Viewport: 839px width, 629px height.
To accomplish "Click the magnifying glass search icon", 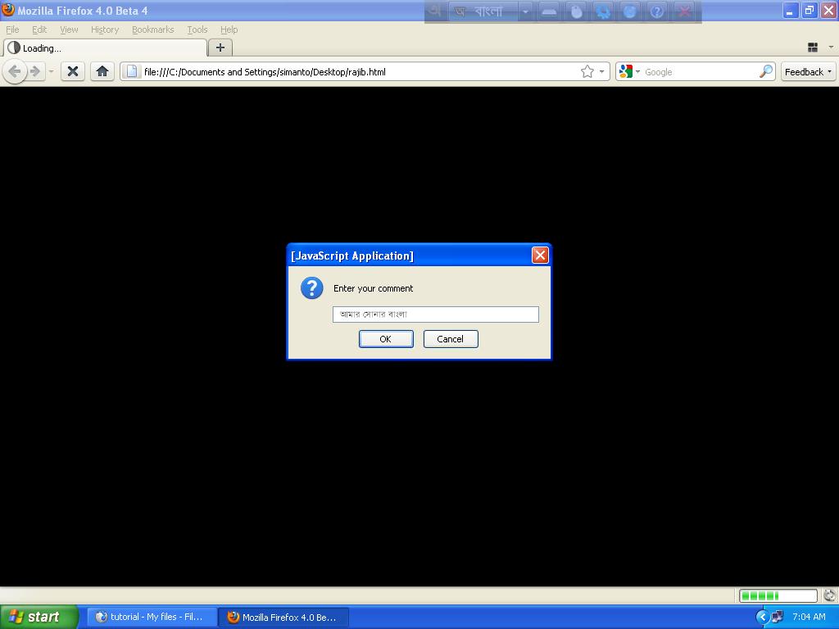I will pyautogui.click(x=765, y=71).
